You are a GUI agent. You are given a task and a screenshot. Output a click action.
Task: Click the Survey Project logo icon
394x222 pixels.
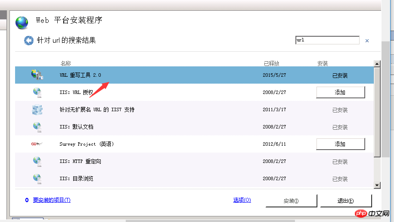click(x=37, y=144)
